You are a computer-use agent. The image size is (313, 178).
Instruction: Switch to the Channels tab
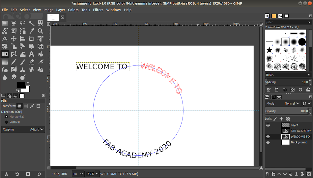click(273, 97)
